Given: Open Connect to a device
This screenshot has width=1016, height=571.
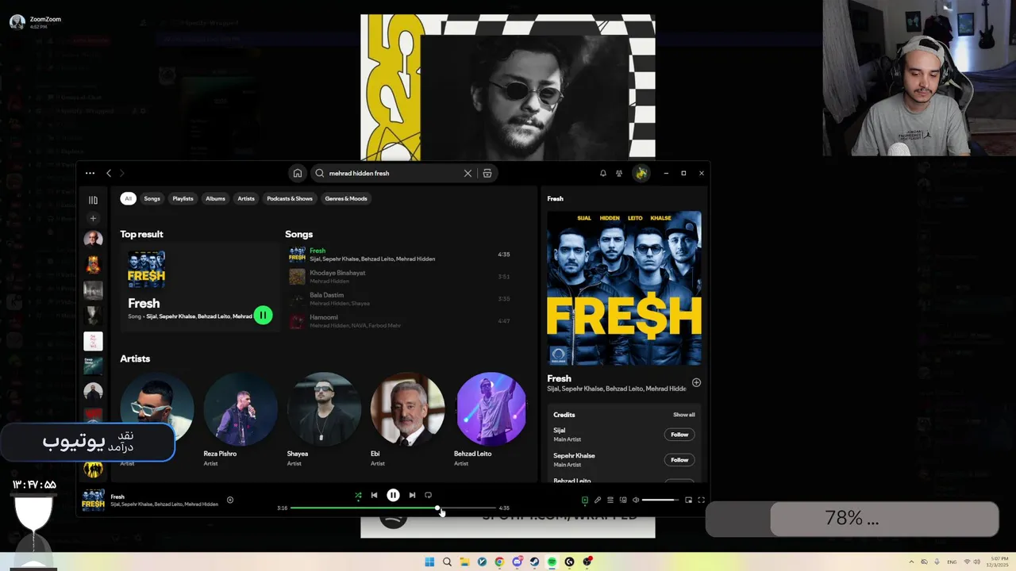Looking at the screenshot, I should pyautogui.click(x=623, y=500).
